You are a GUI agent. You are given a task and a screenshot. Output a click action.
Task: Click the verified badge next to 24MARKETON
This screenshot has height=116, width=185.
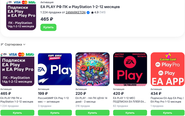point(88,12)
